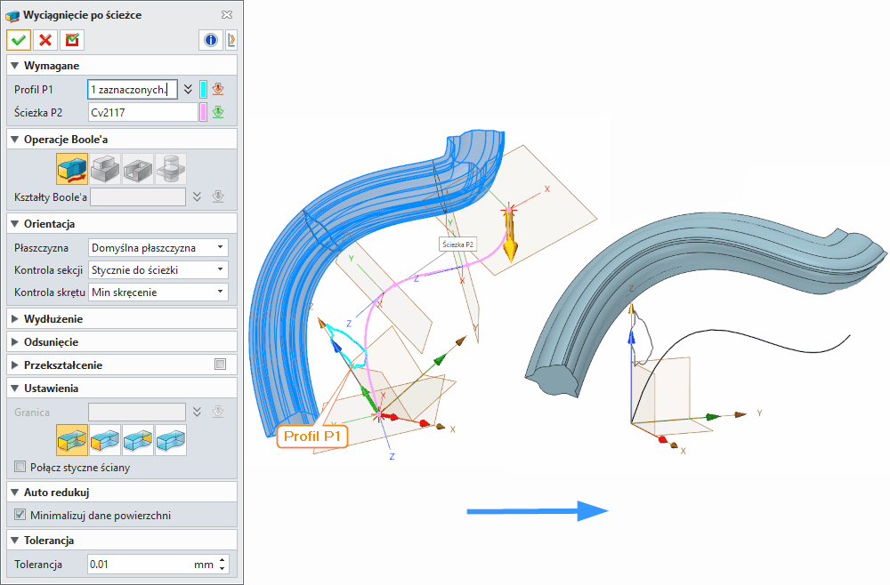
Task: Click the Ścieżka P2 input field
Action: click(x=142, y=112)
